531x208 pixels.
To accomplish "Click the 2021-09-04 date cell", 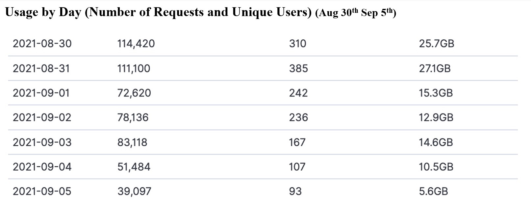I will (x=42, y=167).
